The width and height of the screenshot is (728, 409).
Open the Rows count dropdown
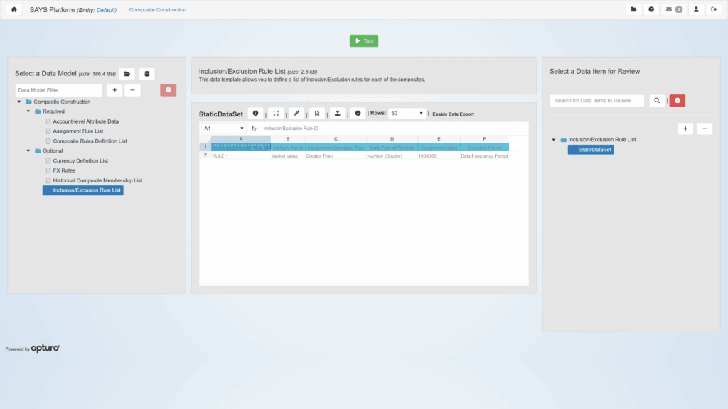[x=407, y=114]
